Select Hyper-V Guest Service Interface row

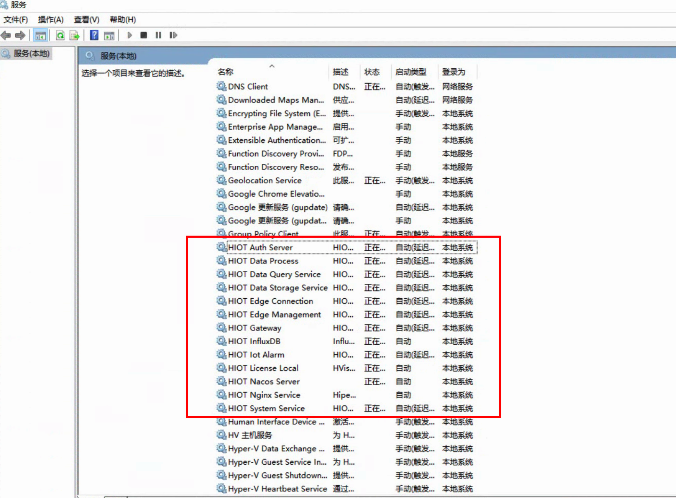(346, 462)
